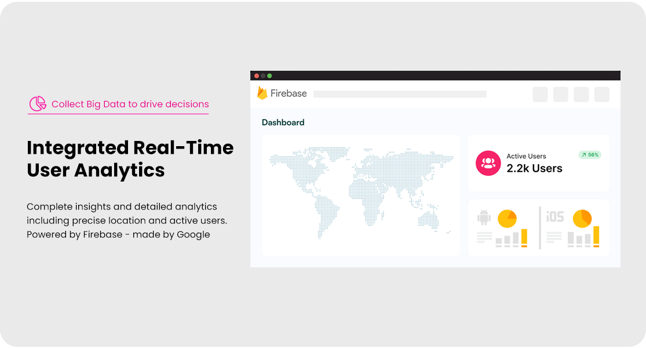Switch to the Dashboard tab
Viewport: 646px width, 348px height.
(x=283, y=122)
